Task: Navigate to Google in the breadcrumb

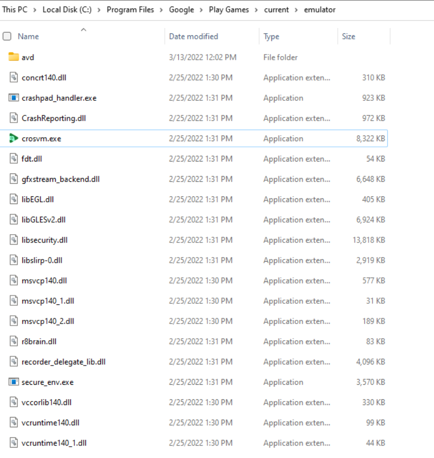Action: click(x=181, y=10)
